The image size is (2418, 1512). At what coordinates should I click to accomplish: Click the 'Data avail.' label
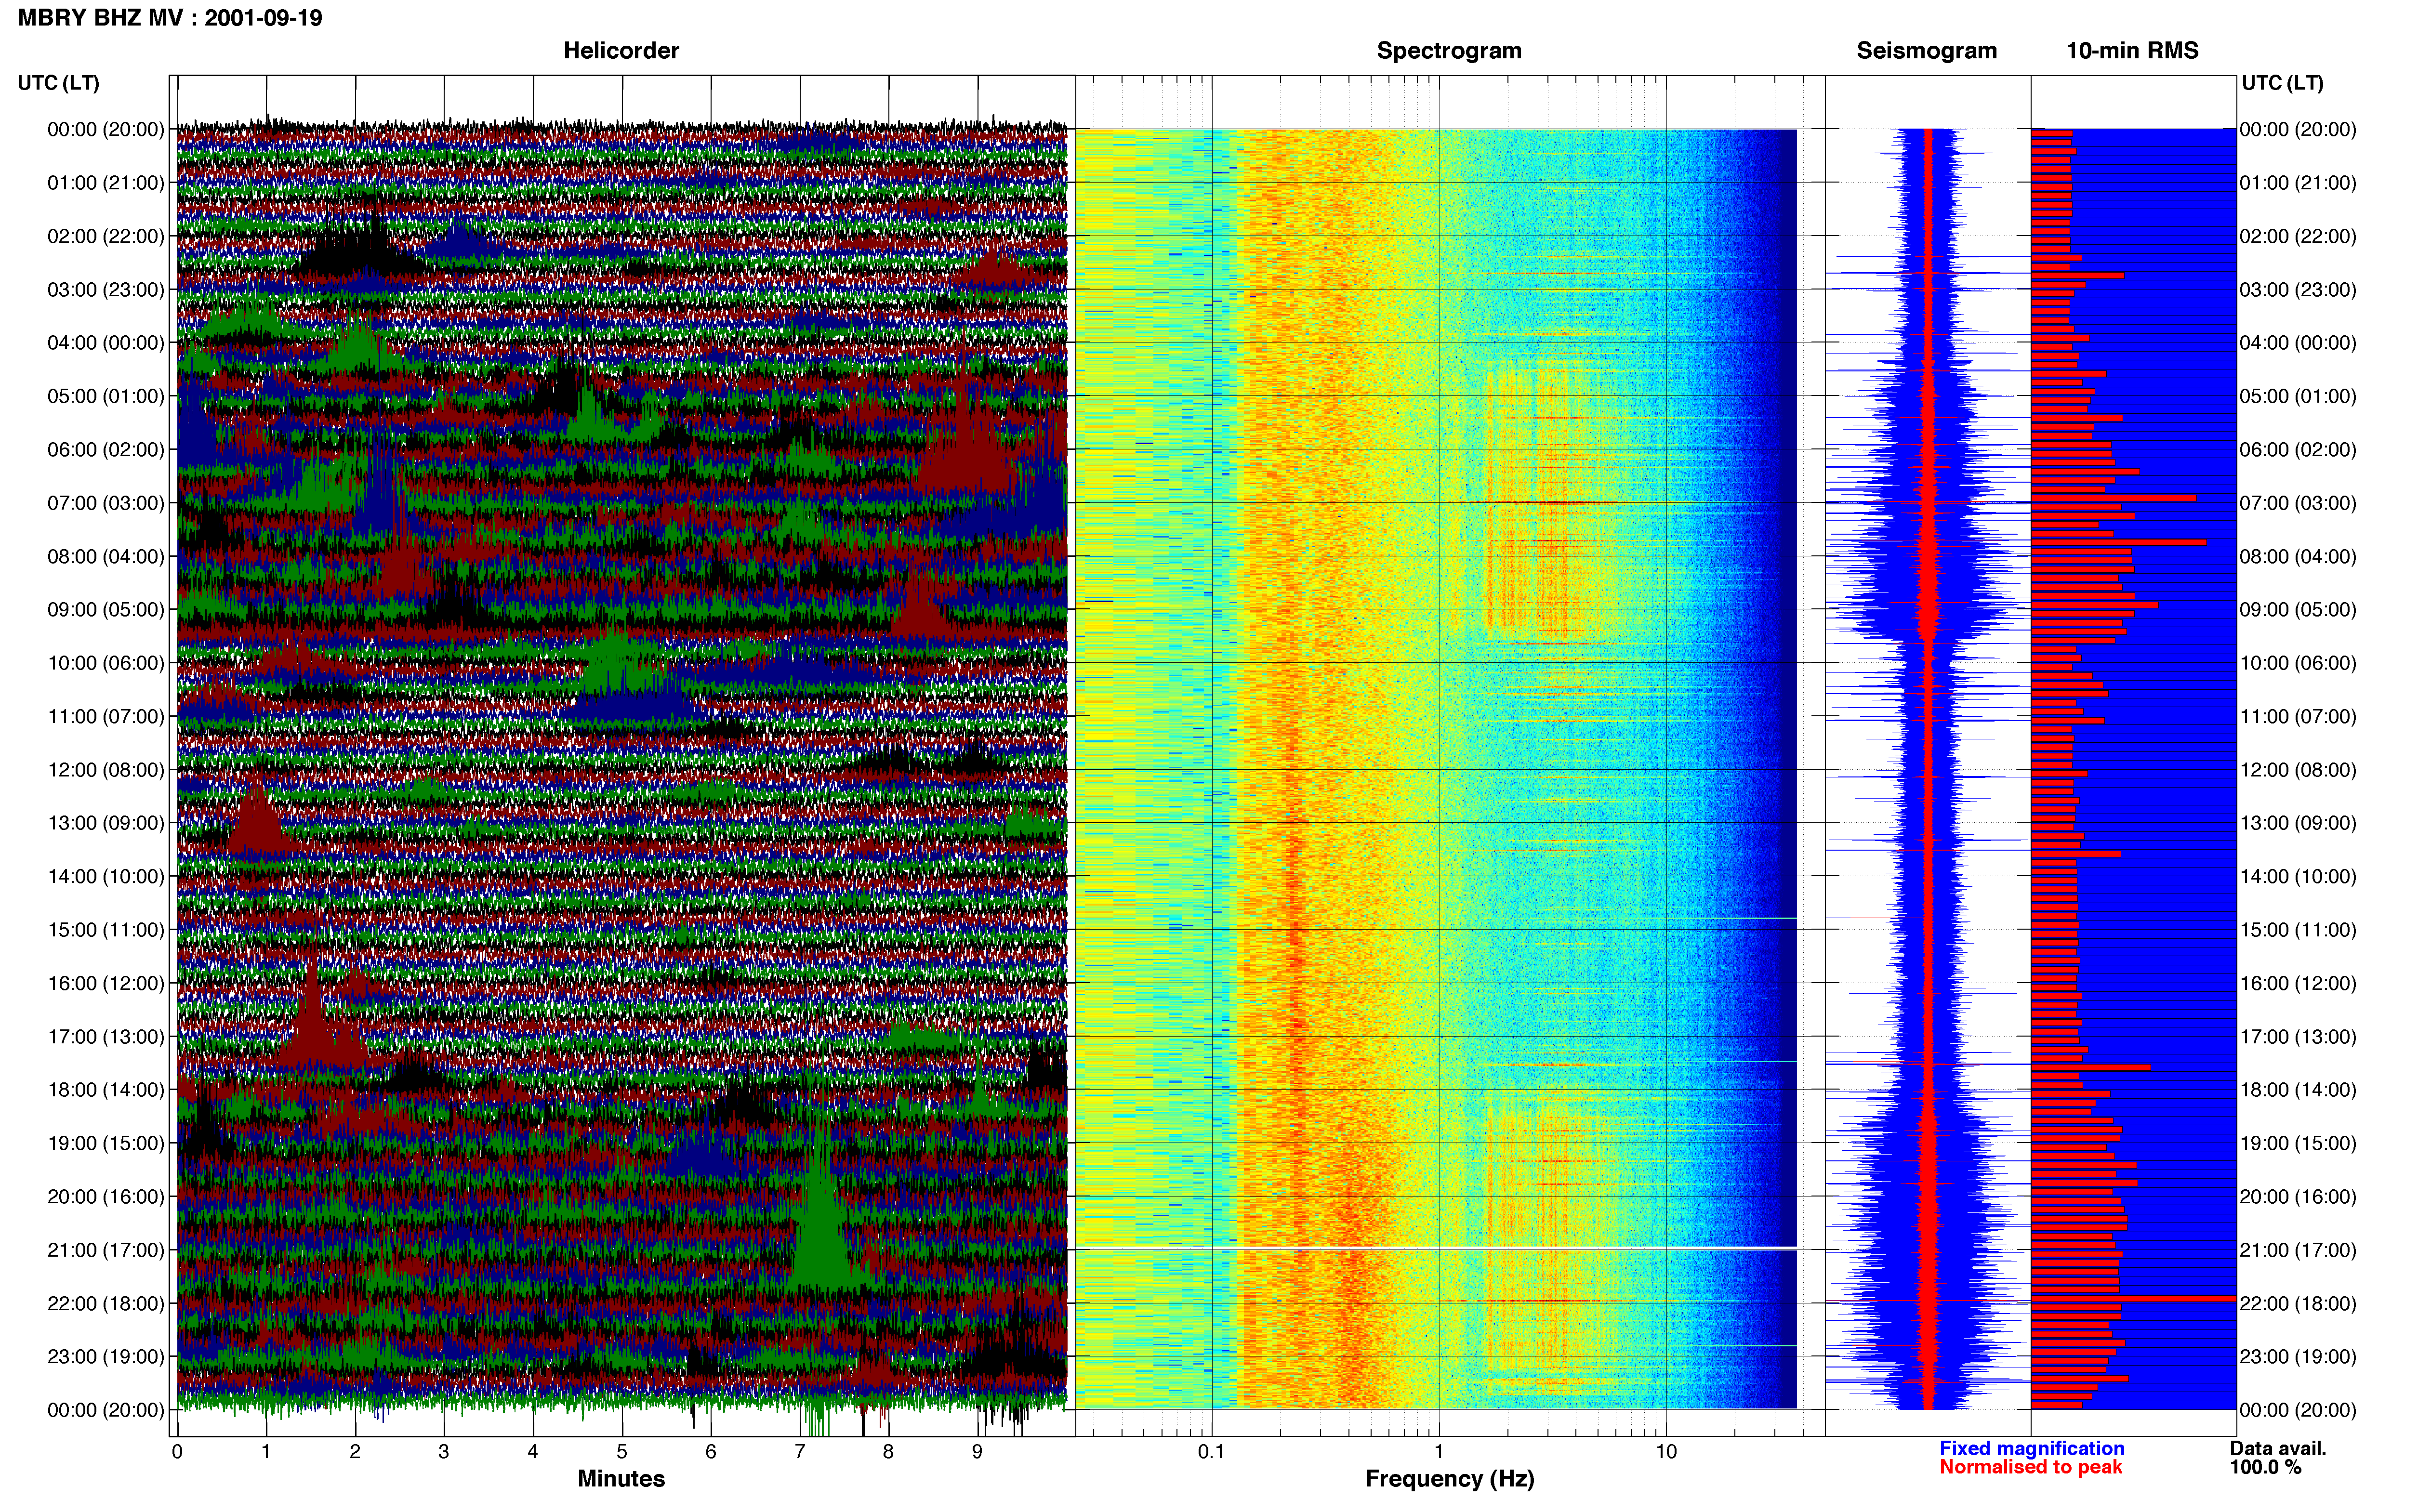[2278, 1448]
